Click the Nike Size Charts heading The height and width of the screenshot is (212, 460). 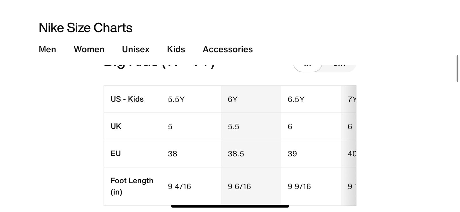click(x=85, y=28)
